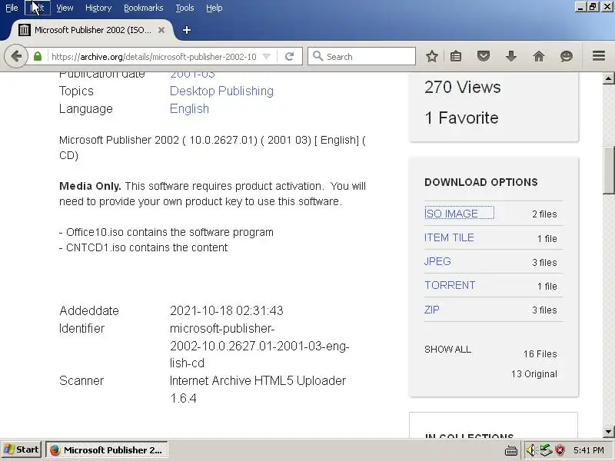Image resolution: width=615 pixels, height=461 pixels.
Task: Download the TORRENT option
Action: (x=450, y=285)
